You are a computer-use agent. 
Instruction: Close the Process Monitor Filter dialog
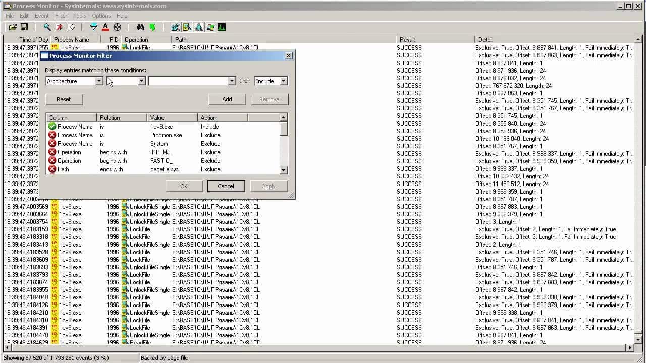289,56
